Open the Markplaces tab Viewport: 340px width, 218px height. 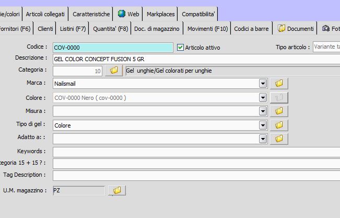160,14
